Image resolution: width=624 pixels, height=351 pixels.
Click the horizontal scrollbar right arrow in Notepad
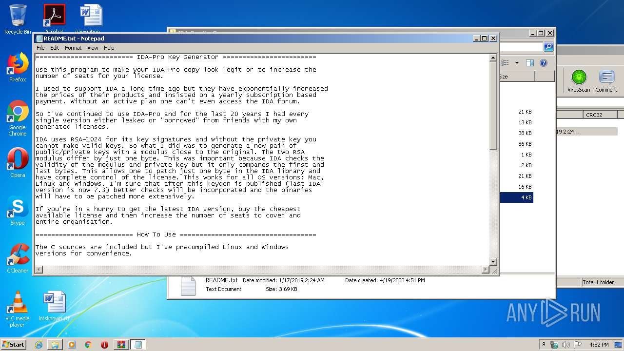click(486, 270)
